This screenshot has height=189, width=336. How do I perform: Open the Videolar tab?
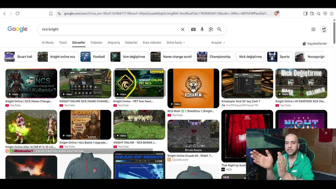96,43
